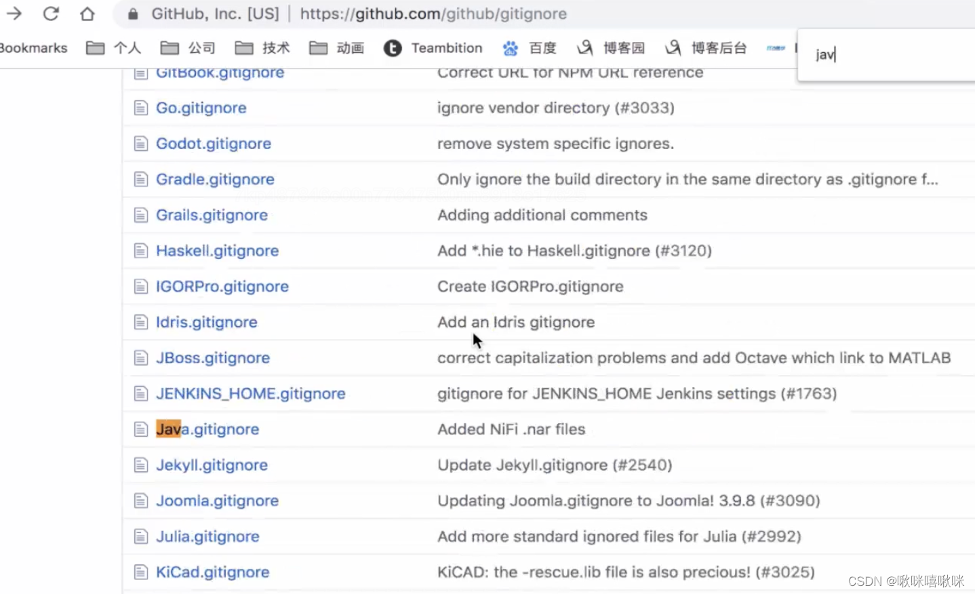
Task: Open commit 'Added NiFi .nar files'
Action: click(x=511, y=429)
